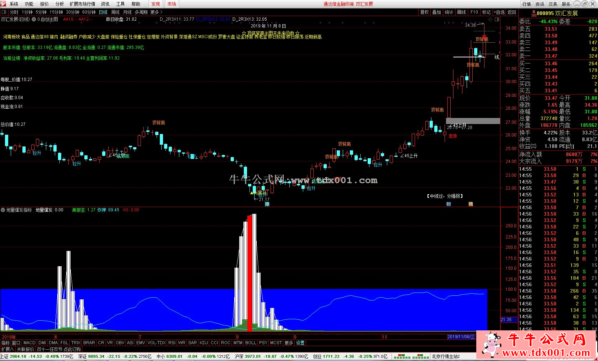The image size is (598, 361).
Task: Open the 资讯 menu in menu bar
Action: tap(105, 4)
